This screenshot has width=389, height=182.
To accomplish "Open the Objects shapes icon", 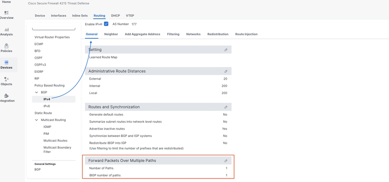I will (x=7, y=79).
